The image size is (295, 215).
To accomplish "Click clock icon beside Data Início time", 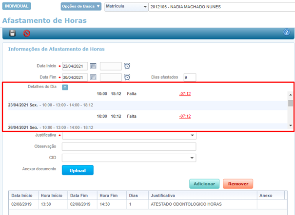I will point(127,66).
